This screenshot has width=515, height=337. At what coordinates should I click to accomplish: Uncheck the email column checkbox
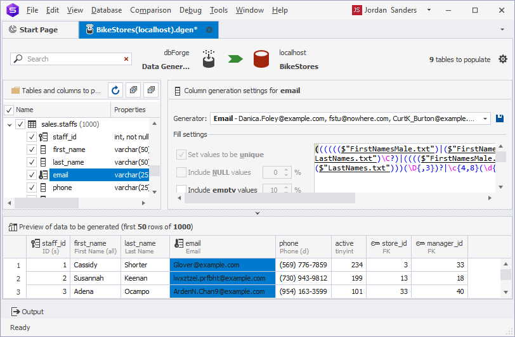click(x=32, y=175)
